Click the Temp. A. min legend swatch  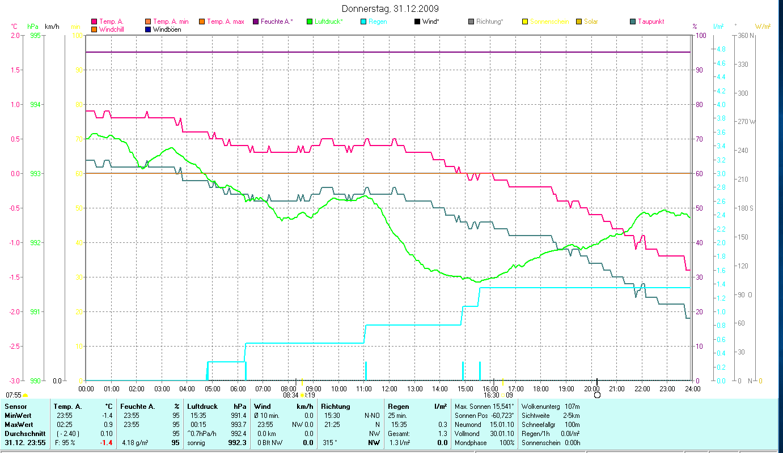pos(149,22)
